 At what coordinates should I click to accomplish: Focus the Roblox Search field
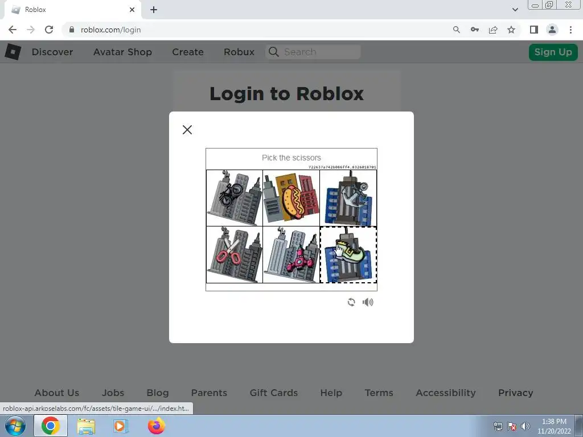pos(313,52)
